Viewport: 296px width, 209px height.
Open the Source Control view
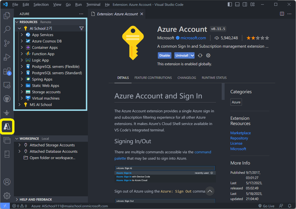(x=7, y=43)
